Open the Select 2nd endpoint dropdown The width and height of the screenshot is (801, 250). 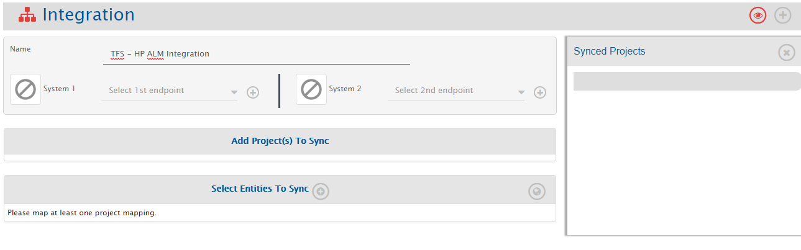tap(451, 91)
